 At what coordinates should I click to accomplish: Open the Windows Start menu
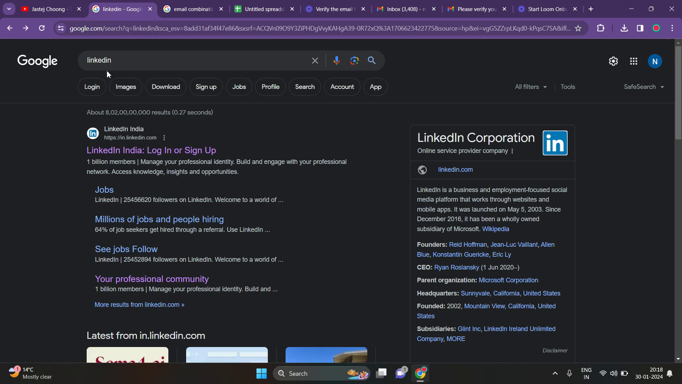[x=261, y=373]
